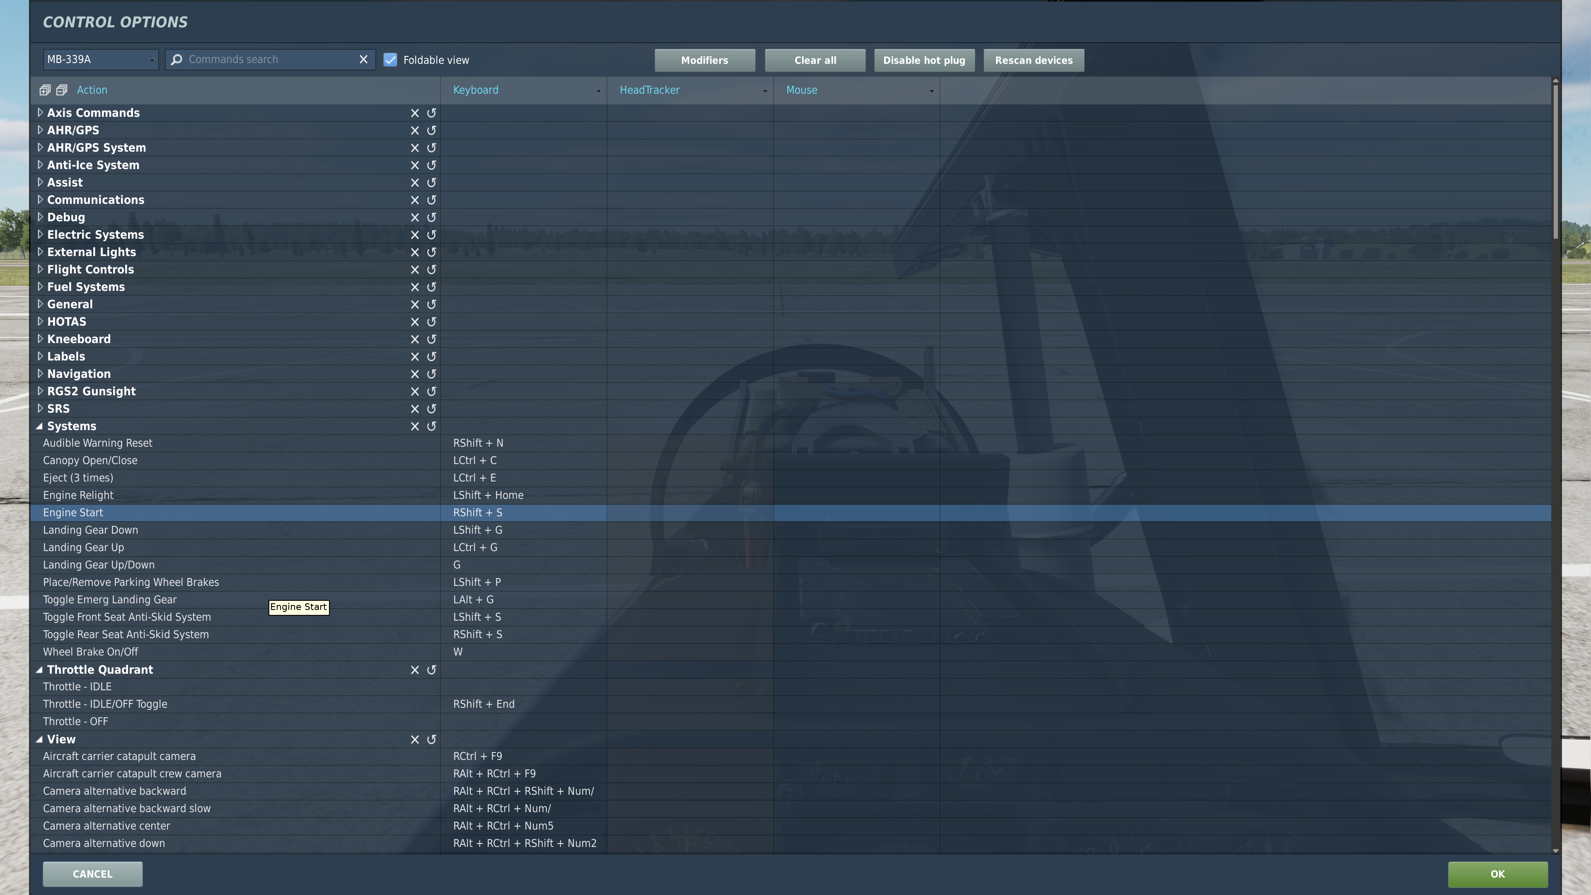The image size is (1591, 895).
Task: Clear bindings for Labels category
Action: click(x=414, y=356)
